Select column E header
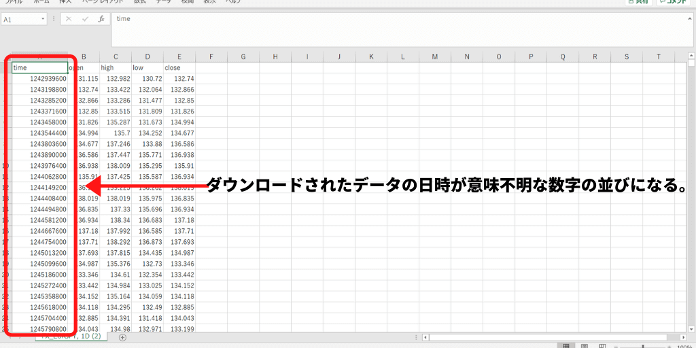 coord(179,57)
